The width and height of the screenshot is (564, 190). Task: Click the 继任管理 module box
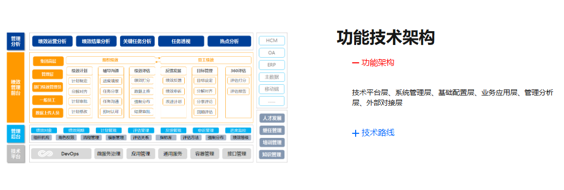(272, 130)
